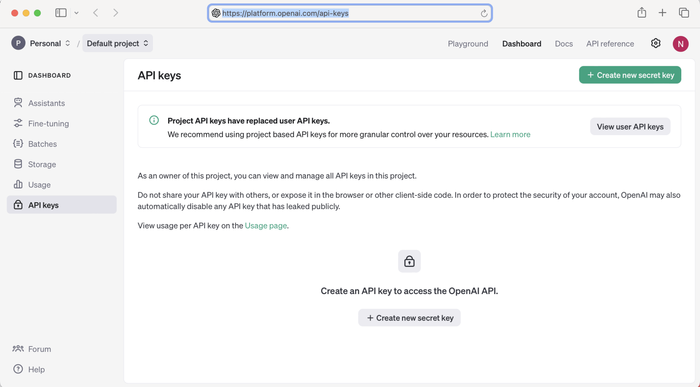The height and width of the screenshot is (387, 700).
Task: Collapse the Dashboard sidebar panel icon
Action: coord(18,75)
